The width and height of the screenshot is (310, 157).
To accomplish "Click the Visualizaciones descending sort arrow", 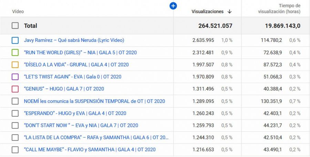I will (229, 12).
